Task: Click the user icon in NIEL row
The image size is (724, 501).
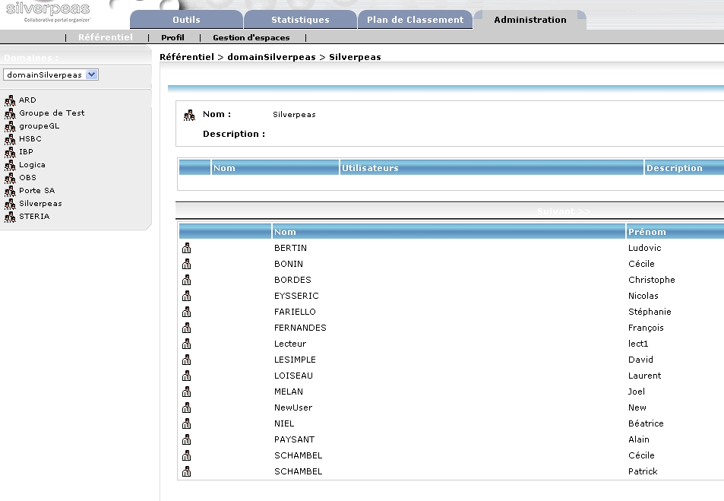Action: [187, 423]
